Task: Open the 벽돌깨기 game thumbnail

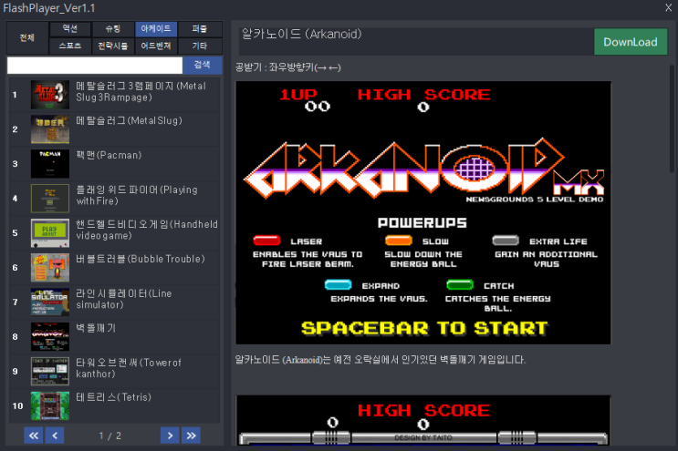Action: pos(50,336)
